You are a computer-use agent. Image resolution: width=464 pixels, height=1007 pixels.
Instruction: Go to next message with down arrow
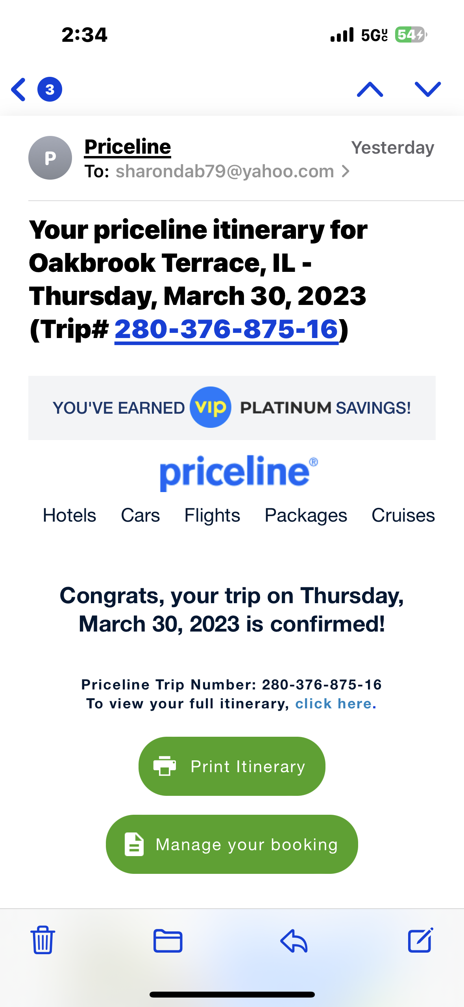(x=428, y=89)
